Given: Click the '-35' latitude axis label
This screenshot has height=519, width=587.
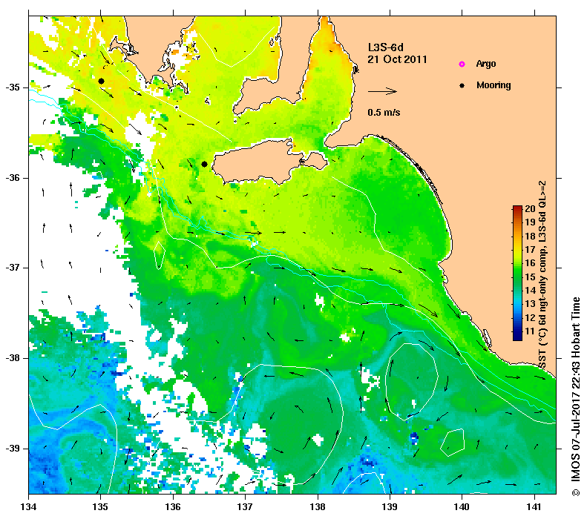Looking at the screenshot, I should (x=13, y=87).
